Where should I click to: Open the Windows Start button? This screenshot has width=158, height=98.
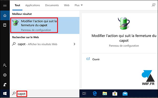click(x=5, y=94)
